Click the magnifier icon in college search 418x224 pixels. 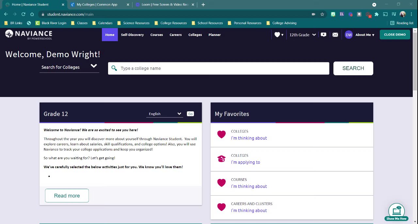pyautogui.click(x=114, y=68)
